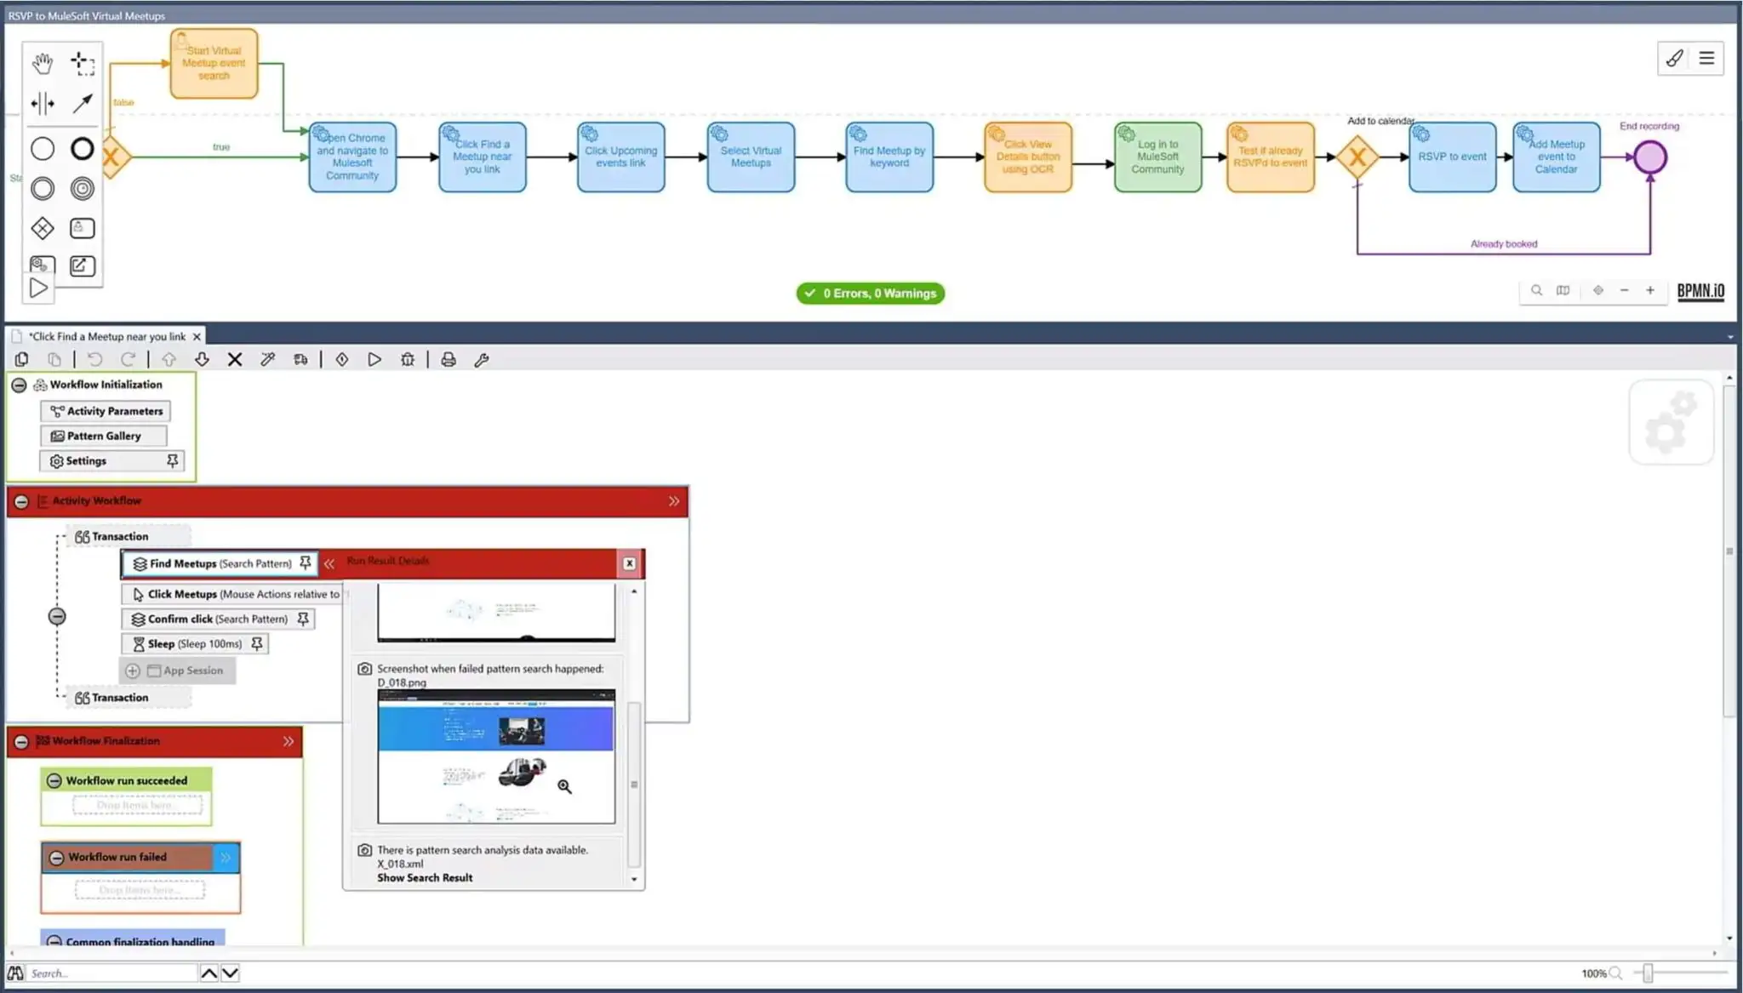
Task: Toggle Workflow run failed section
Action: pyautogui.click(x=55, y=857)
